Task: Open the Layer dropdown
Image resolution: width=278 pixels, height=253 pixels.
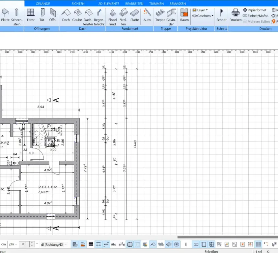Action: [x=200, y=10]
